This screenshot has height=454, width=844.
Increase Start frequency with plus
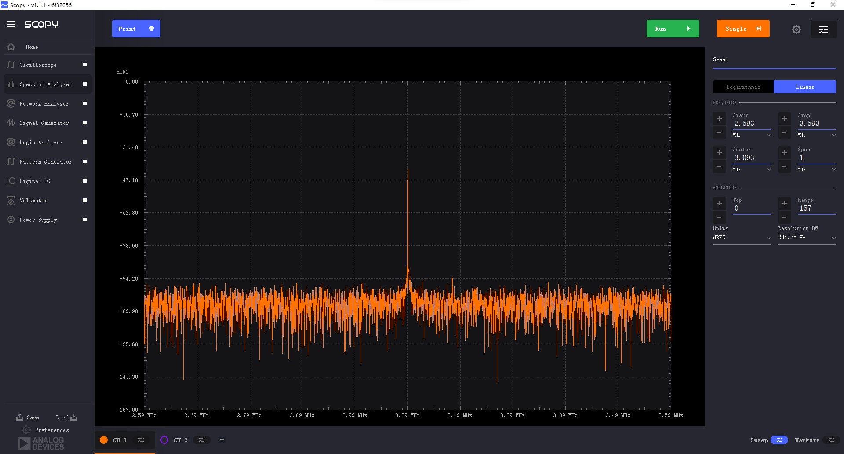pyautogui.click(x=720, y=118)
